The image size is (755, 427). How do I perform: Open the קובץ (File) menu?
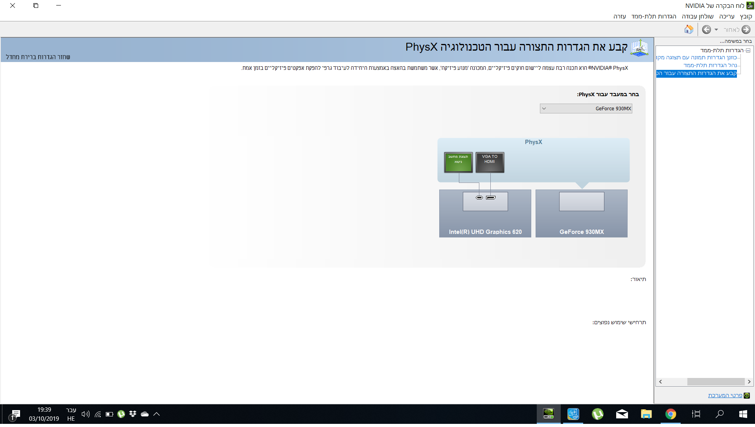[x=746, y=16]
